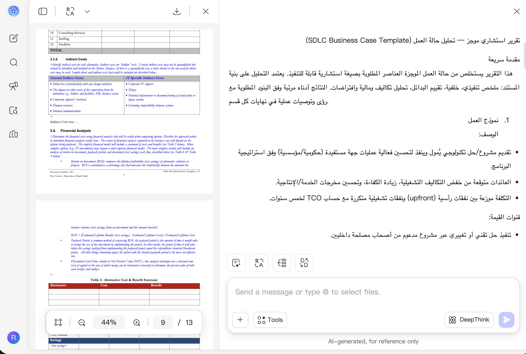Open the Tools menu button
The height and width of the screenshot is (354, 526).
(270, 320)
